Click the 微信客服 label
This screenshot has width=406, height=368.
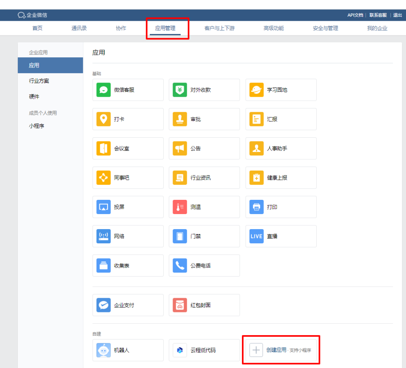pos(124,90)
